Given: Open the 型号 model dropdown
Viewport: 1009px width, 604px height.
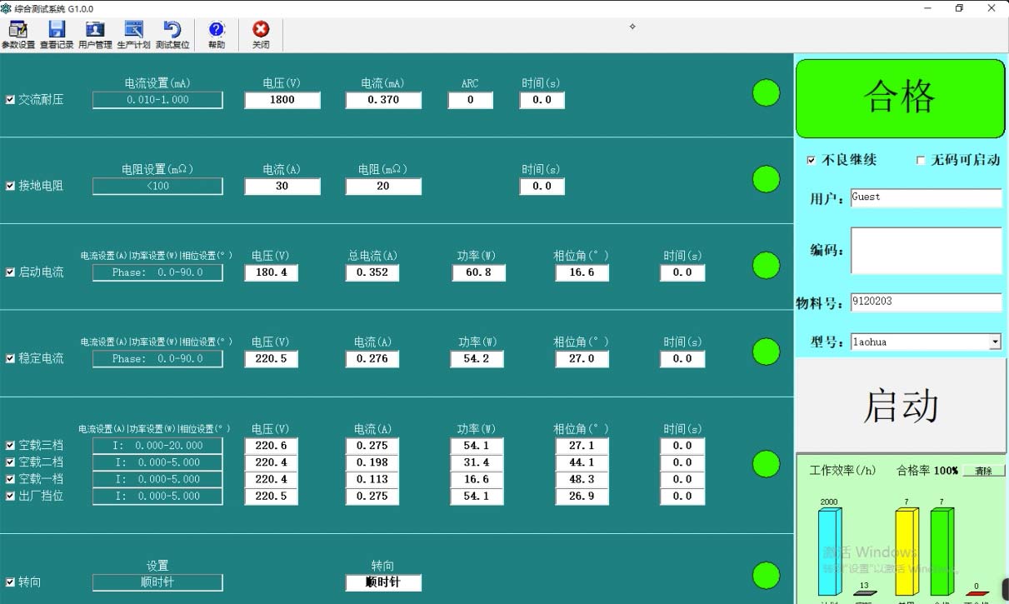Looking at the screenshot, I should click(x=995, y=342).
